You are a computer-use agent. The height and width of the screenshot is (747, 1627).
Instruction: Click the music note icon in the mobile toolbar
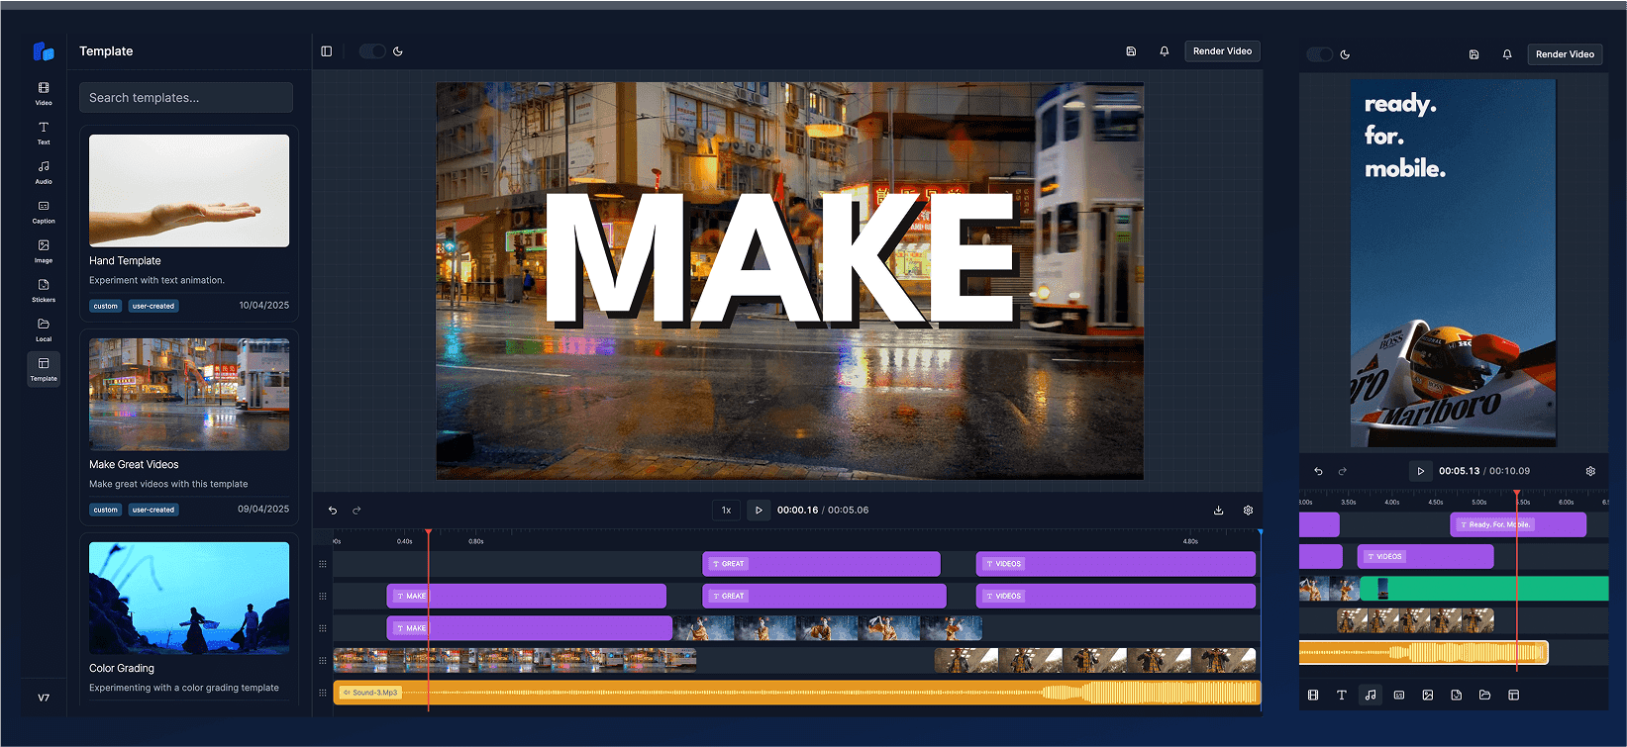(x=1371, y=695)
